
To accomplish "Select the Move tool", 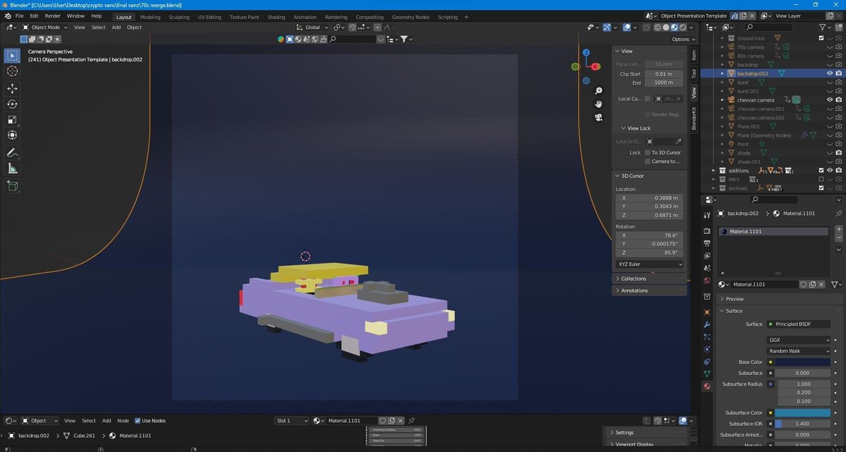I will [x=13, y=89].
